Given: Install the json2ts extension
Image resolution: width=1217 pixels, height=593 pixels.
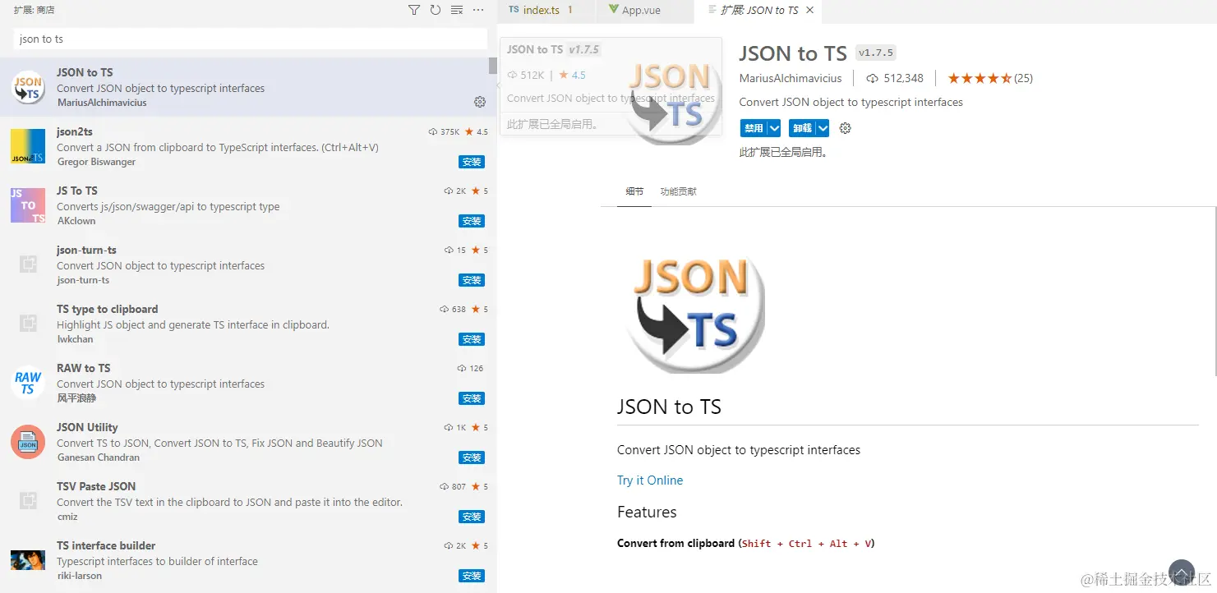Looking at the screenshot, I should click(x=472, y=162).
